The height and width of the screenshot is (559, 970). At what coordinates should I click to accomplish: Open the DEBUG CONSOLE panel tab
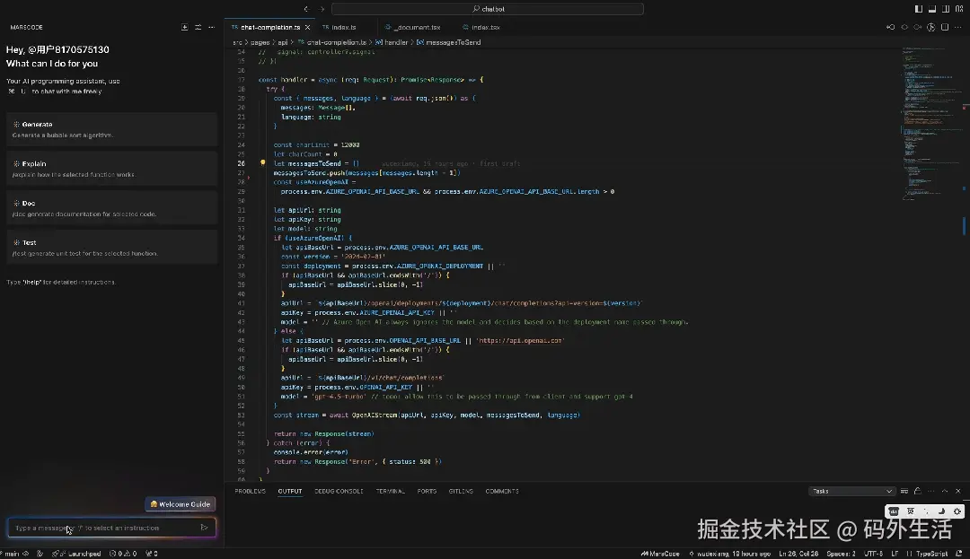click(x=339, y=491)
